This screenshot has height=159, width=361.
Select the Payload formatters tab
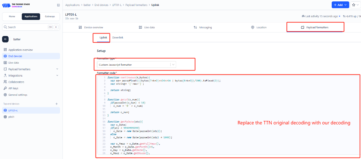coord(315,27)
